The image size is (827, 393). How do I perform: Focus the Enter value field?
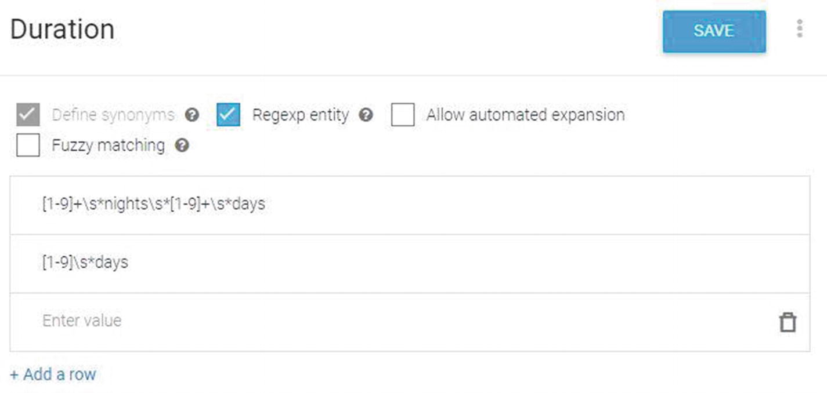click(395, 322)
